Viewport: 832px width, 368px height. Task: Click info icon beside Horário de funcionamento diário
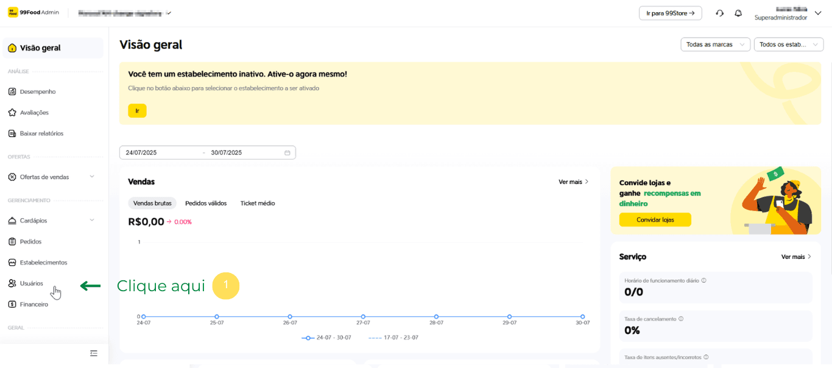[704, 280]
